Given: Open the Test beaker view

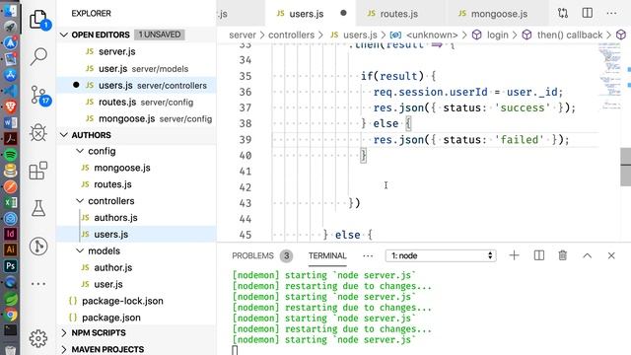Looking at the screenshot, I should (x=38, y=208).
